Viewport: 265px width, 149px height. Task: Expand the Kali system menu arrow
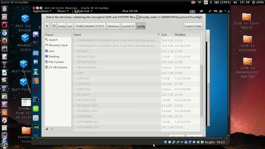tap(225, 11)
